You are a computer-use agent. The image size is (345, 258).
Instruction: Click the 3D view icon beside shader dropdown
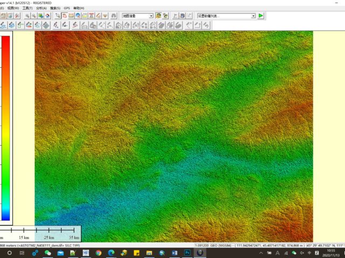158,16
